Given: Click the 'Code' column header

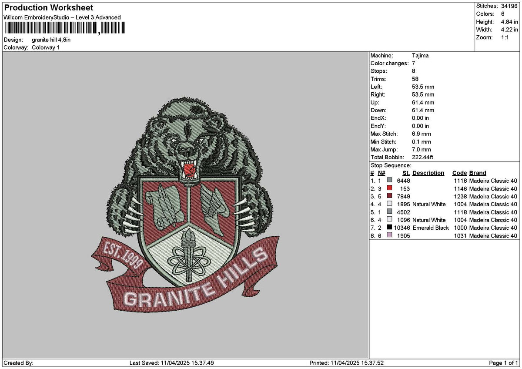Looking at the screenshot, I should coord(459,173).
